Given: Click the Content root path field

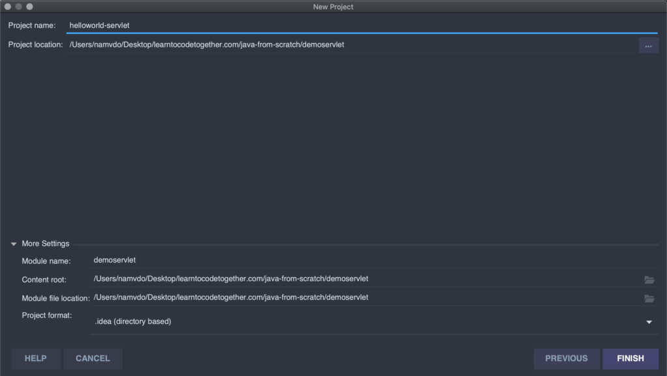Looking at the screenshot, I should (366, 279).
